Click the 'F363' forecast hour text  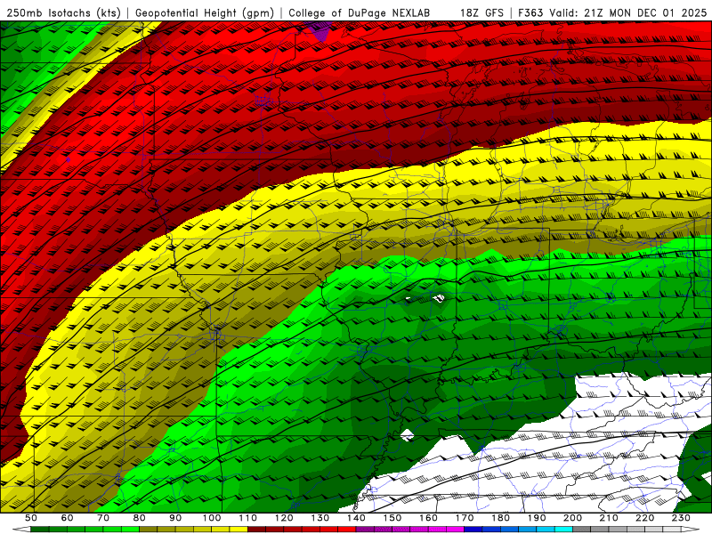(530, 12)
